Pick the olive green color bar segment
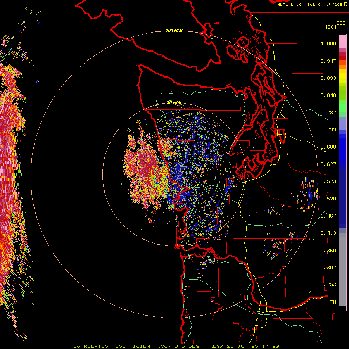This screenshot has width=349, height=349. [342, 93]
